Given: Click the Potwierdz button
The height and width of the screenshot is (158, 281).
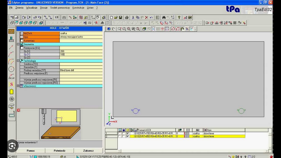Looking at the screenshot, I should (59, 151).
